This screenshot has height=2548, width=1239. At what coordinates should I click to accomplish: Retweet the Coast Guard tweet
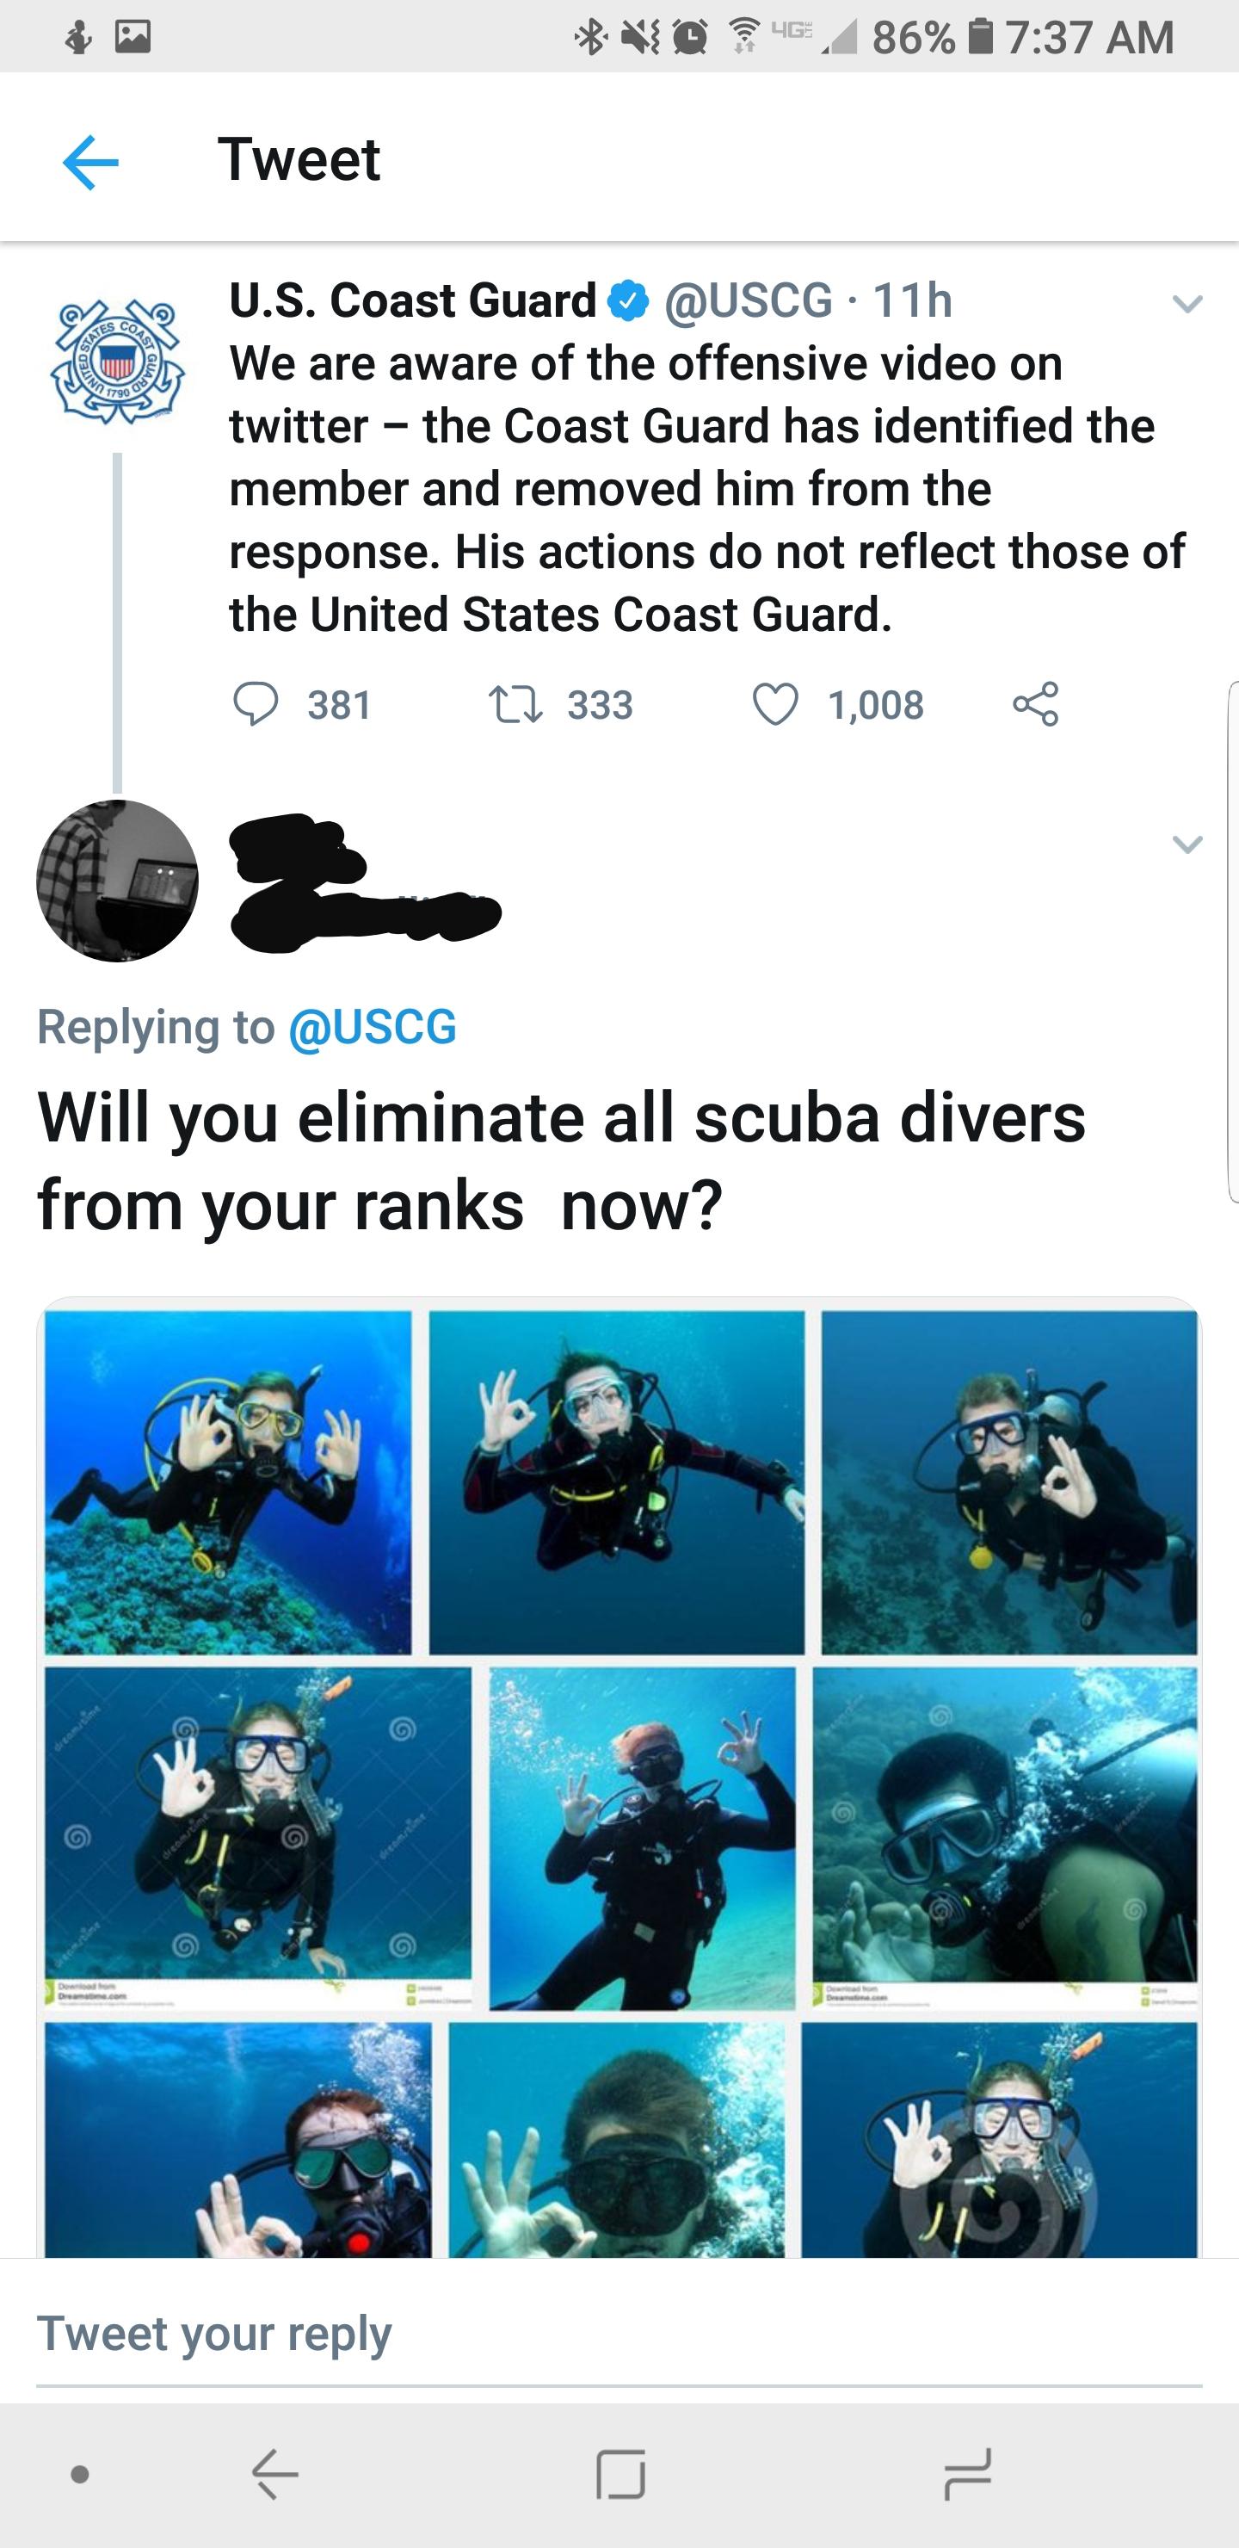515,705
